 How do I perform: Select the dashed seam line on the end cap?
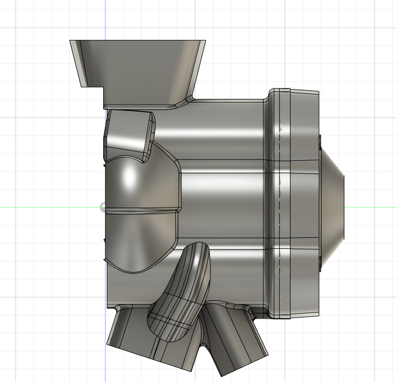(x=280, y=219)
